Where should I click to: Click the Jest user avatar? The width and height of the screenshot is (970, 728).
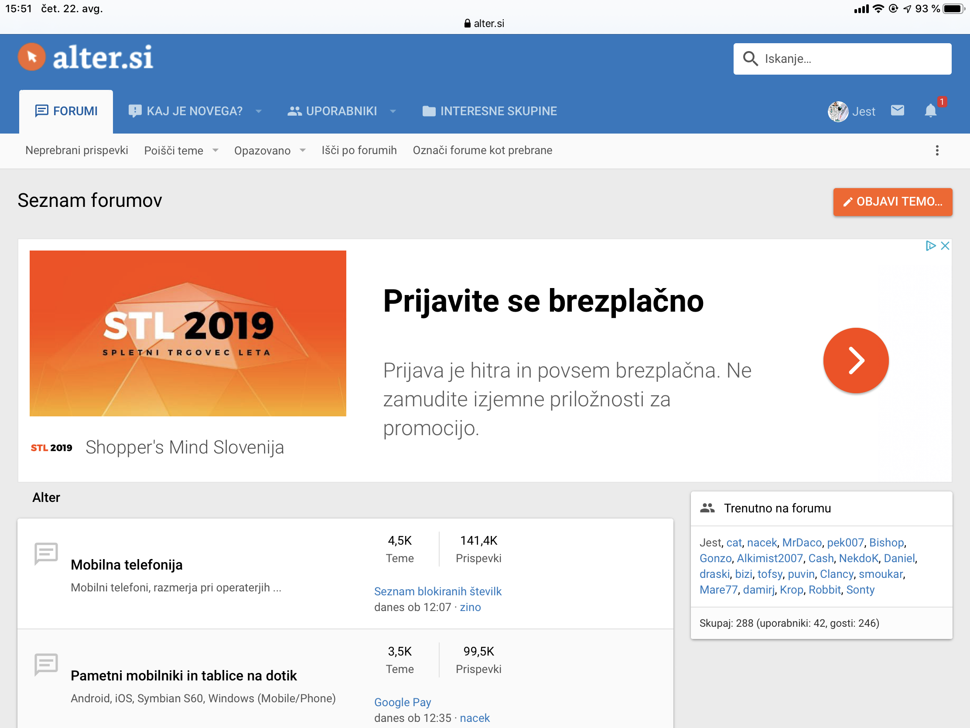pyautogui.click(x=837, y=111)
